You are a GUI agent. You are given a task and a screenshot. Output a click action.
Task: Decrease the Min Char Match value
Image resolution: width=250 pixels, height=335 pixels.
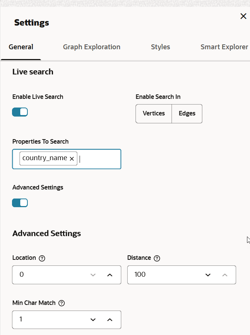tap(93, 320)
